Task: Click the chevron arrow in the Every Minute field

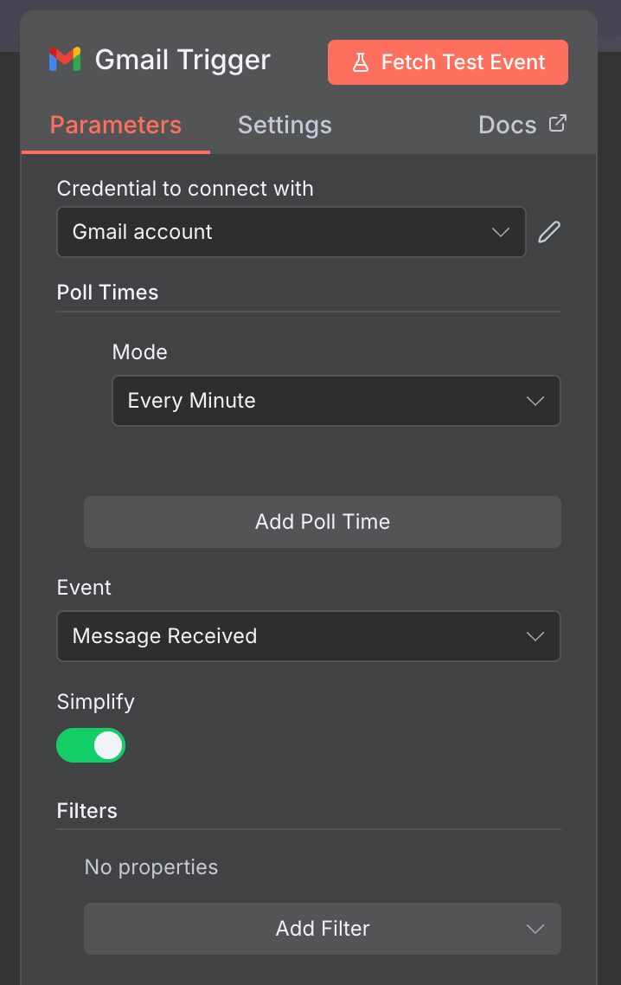Action: [x=535, y=401]
